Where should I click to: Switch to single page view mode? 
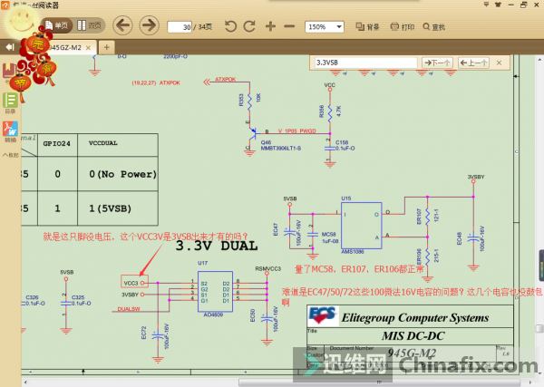[56, 25]
